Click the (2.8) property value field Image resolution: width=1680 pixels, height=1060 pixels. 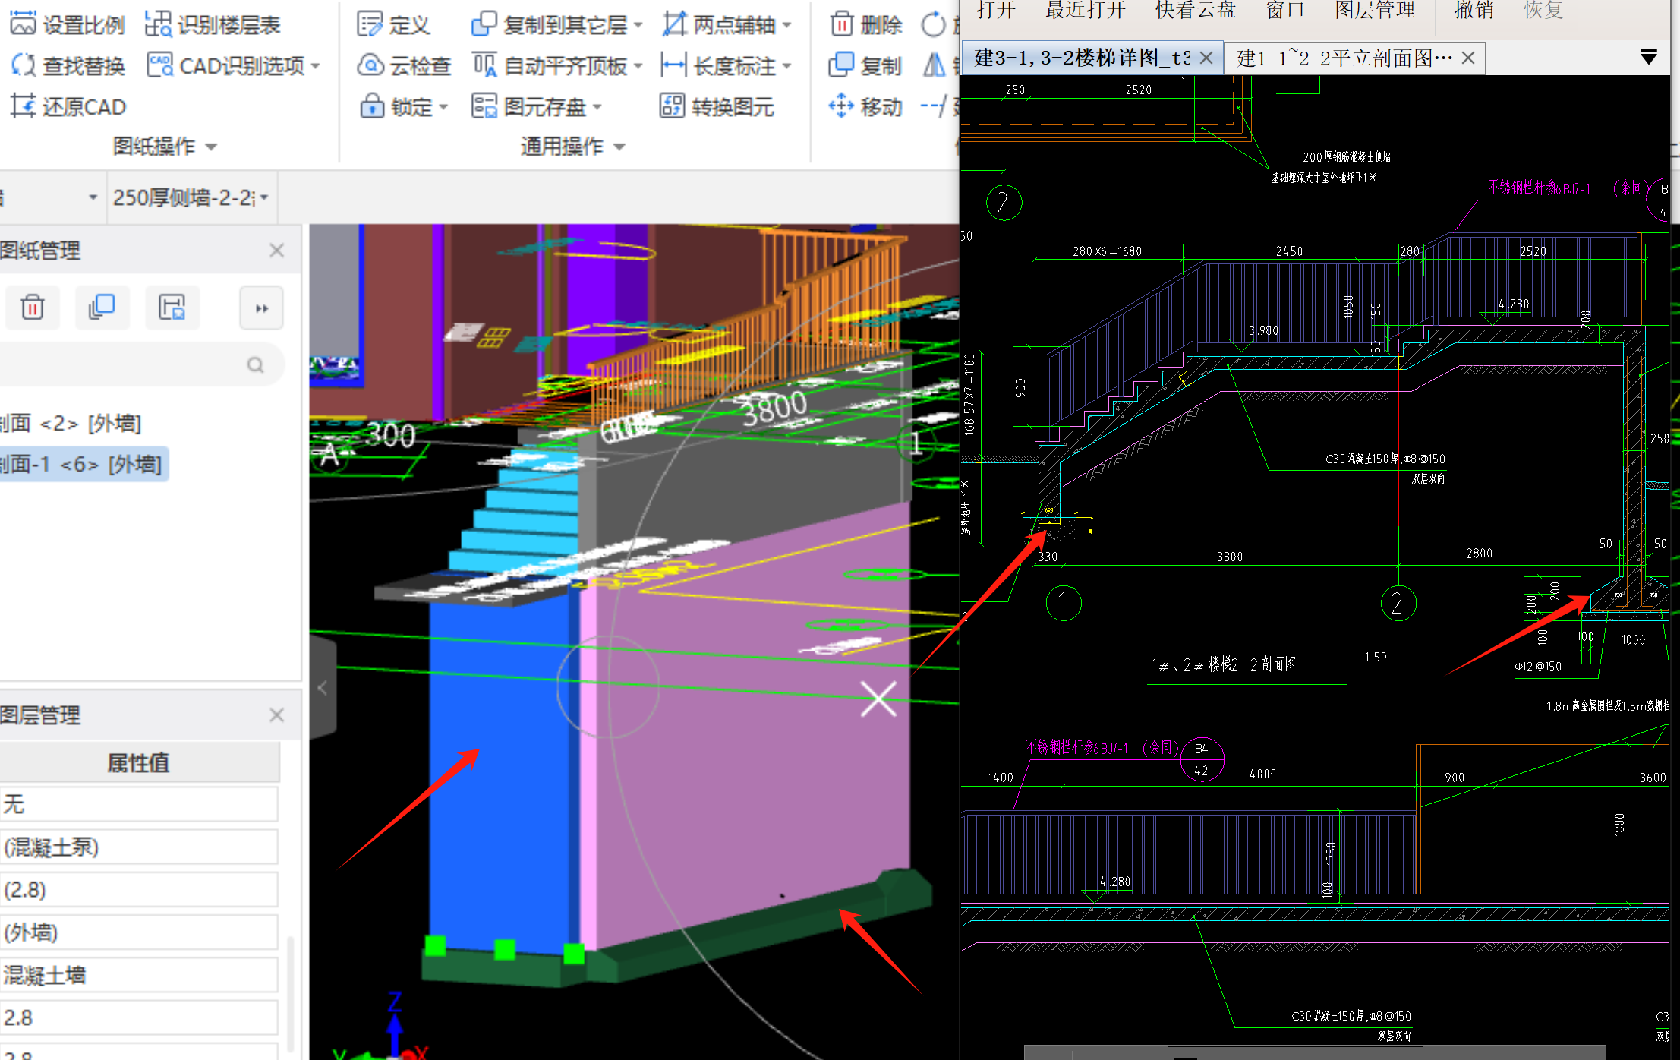(x=139, y=890)
